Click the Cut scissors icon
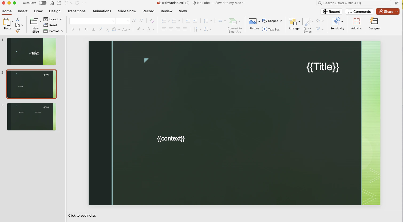403x222 pixels. [x=18, y=20]
